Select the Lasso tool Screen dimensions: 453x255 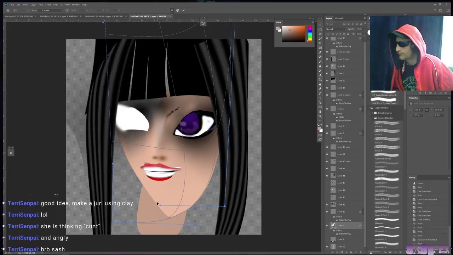(320, 34)
